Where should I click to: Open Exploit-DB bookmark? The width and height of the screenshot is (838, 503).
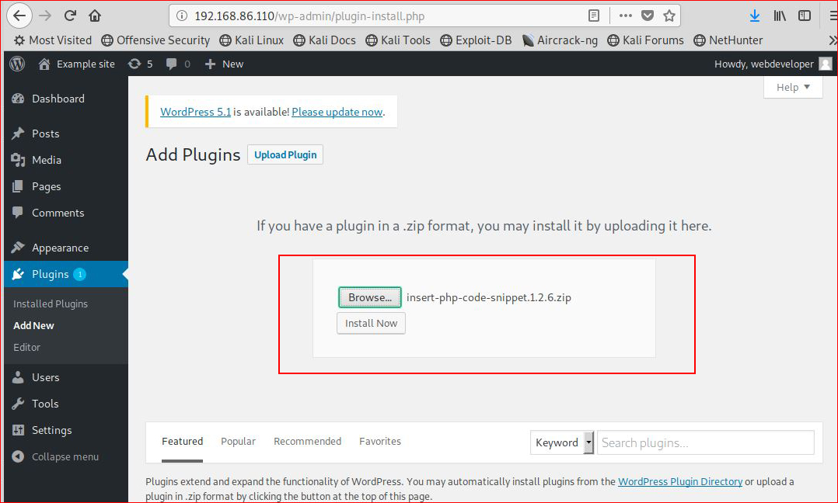(476, 40)
